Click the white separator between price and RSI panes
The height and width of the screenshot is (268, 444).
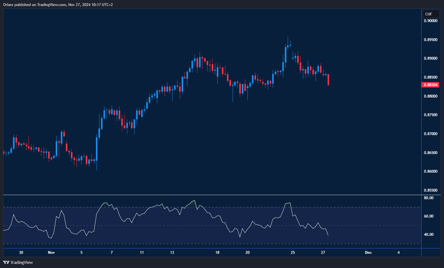click(x=212, y=195)
